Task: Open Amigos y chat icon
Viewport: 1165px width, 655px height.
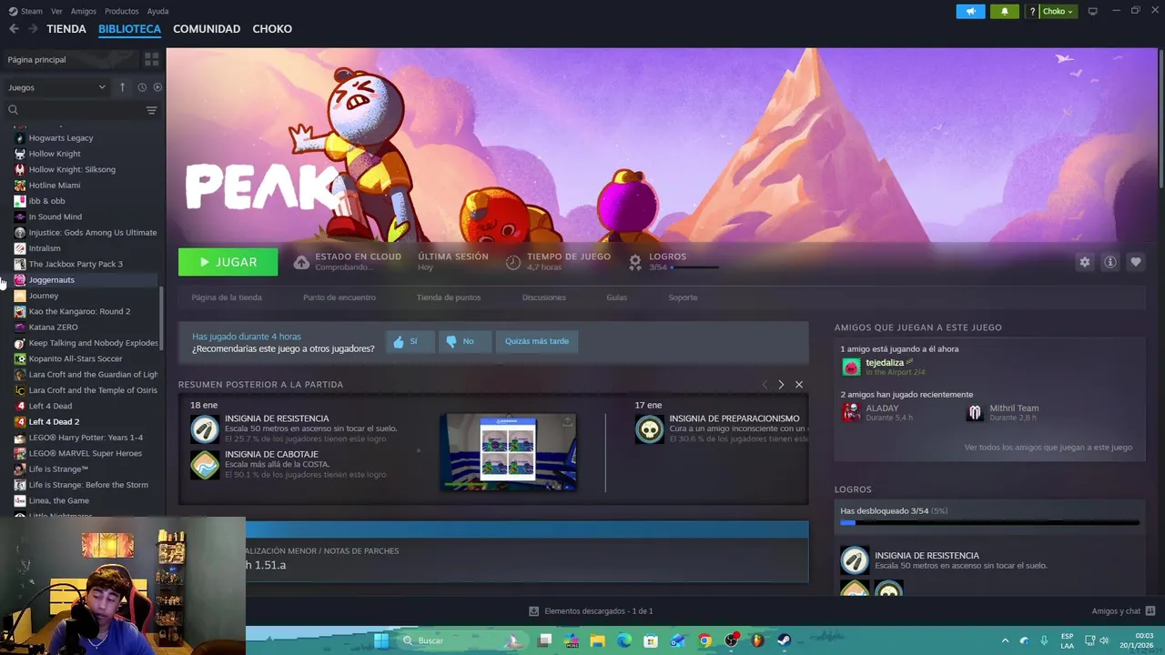Action: (x=1150, y=610)
